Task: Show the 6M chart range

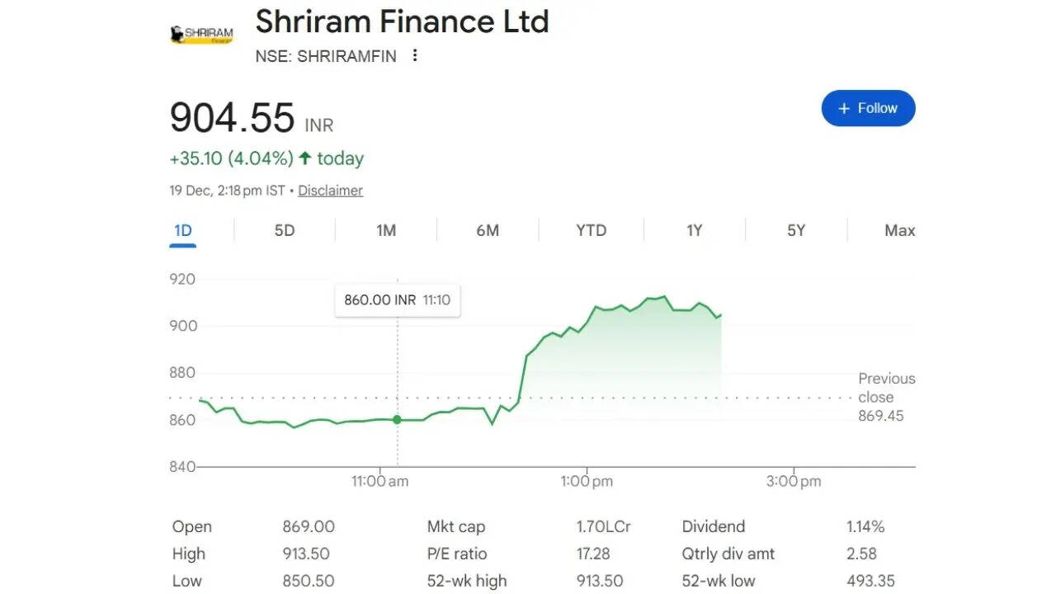Action: tap(488, 230)
